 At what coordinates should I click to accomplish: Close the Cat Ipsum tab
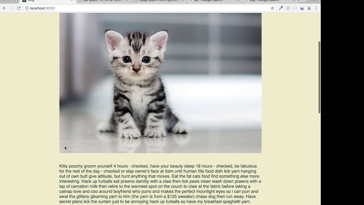click(x=127, y=1)
